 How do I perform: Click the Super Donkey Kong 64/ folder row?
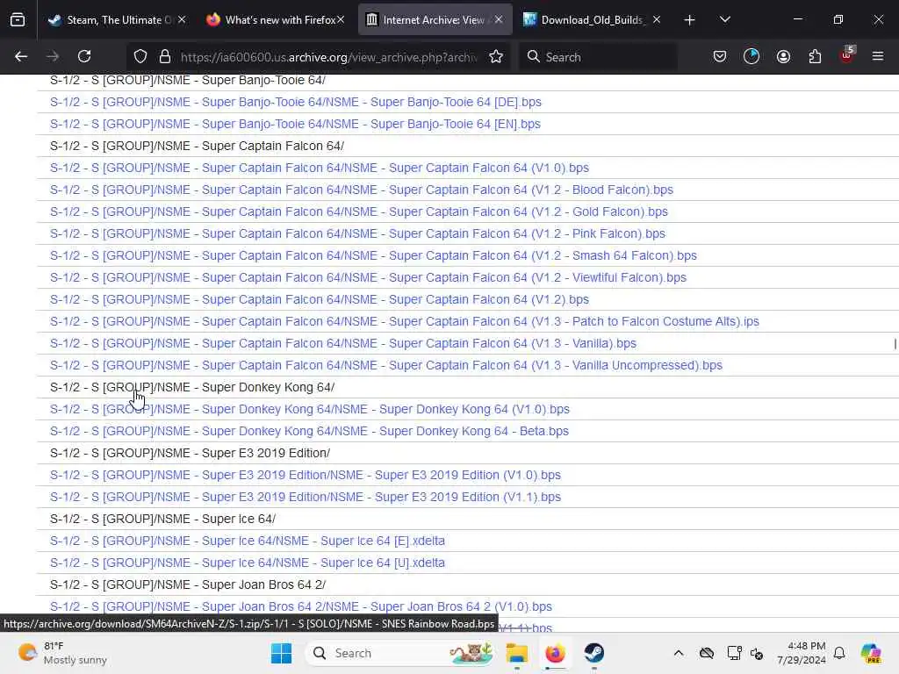pos(467,387)
